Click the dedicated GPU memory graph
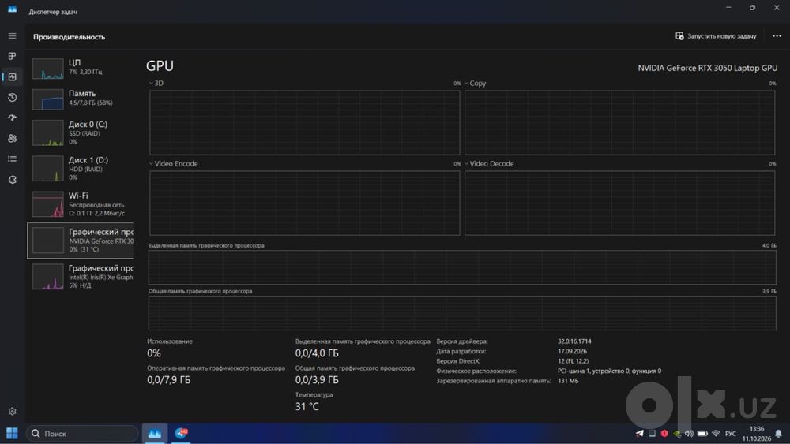Viewport: 790px width, 444px height. pyautogui.click(x=462, y=267)
